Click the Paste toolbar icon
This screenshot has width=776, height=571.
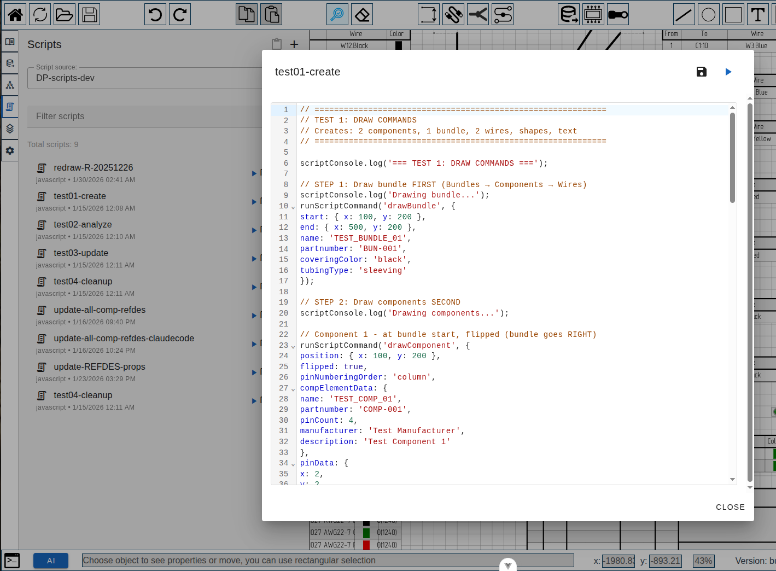pyautogui.click(x=271, y=14)
